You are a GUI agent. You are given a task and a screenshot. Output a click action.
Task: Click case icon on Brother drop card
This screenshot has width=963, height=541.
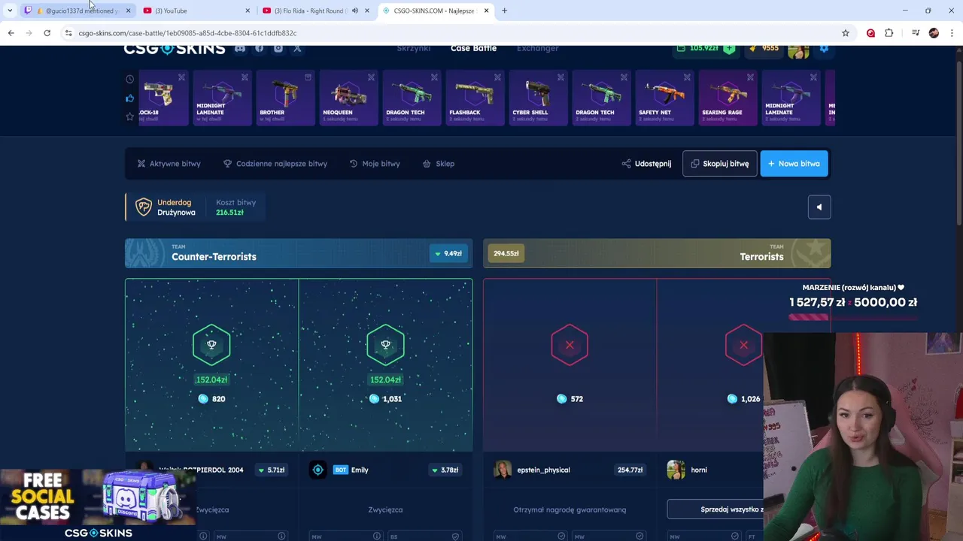click(308, 77)
